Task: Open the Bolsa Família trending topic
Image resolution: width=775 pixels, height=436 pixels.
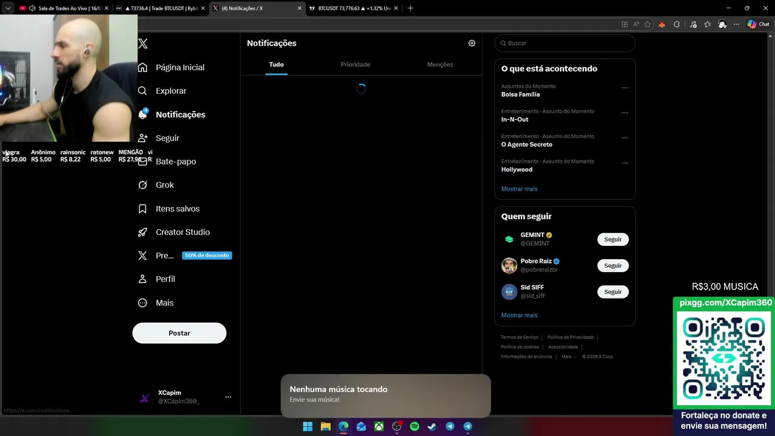Action: 521,94
